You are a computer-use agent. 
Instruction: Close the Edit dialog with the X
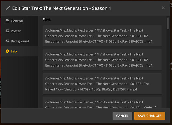163,8
